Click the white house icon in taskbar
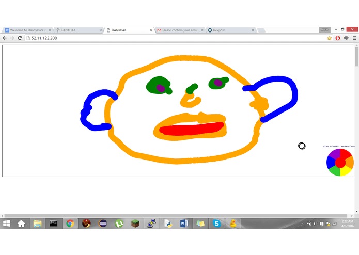This screenshot has height=255, width=359. pyautogui.click(x=21, y=224)
